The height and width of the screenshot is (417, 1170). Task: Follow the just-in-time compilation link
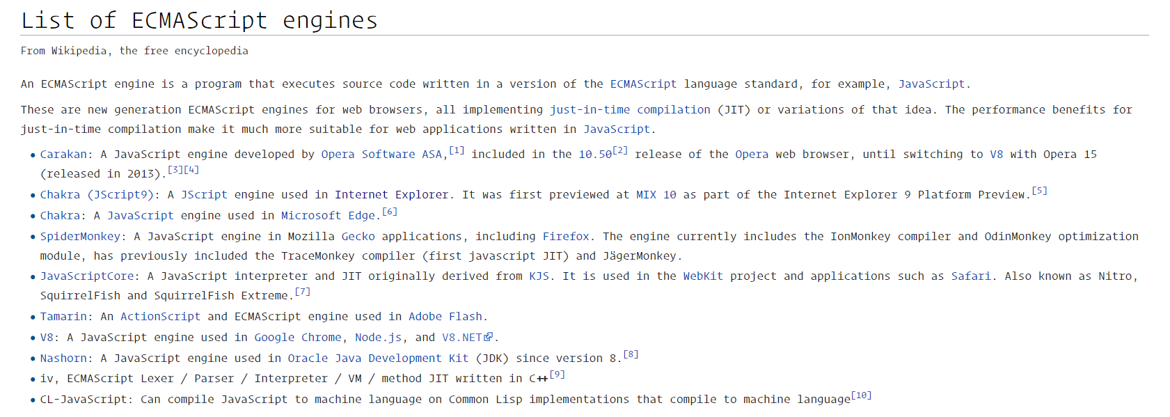tap(630, 110)
